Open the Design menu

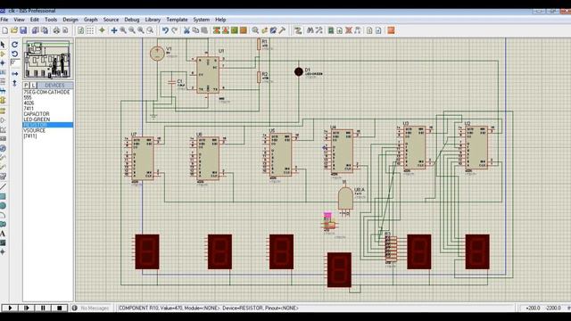click(x=70, y=20)
